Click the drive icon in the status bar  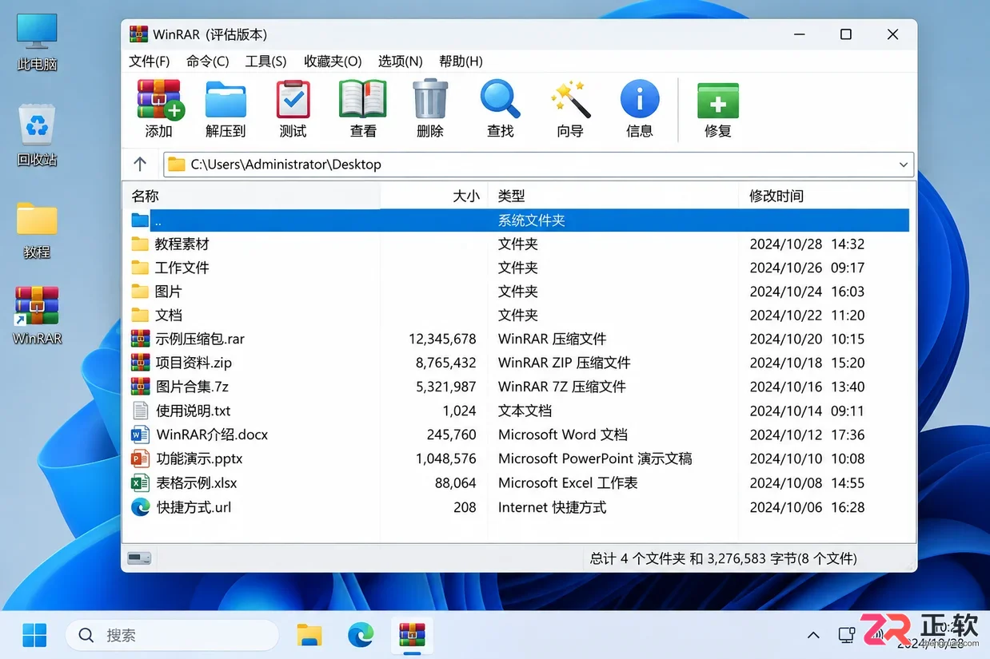[x=139, y=558]
